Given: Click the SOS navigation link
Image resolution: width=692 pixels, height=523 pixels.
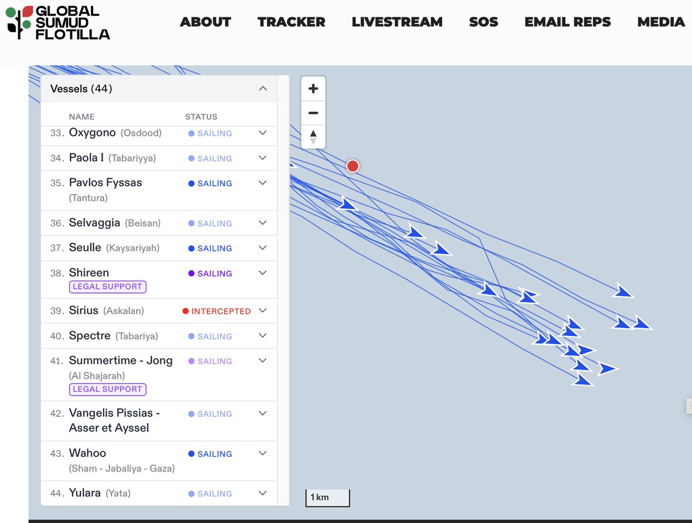Looking at the screenshot, I should 483,22.
